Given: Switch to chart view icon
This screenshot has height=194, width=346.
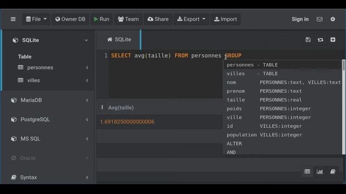Looking at the screenshot, I should 320,171.
